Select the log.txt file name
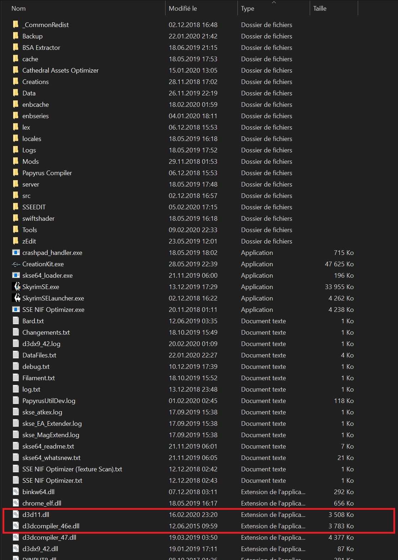Viewport: 398px width, 560px height. tap(31, 389)
